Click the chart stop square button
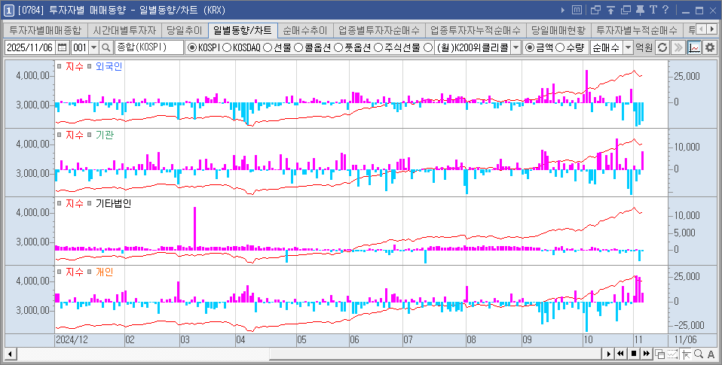The image size is (722, 365). pyautogui.click(x=634, y=354)
